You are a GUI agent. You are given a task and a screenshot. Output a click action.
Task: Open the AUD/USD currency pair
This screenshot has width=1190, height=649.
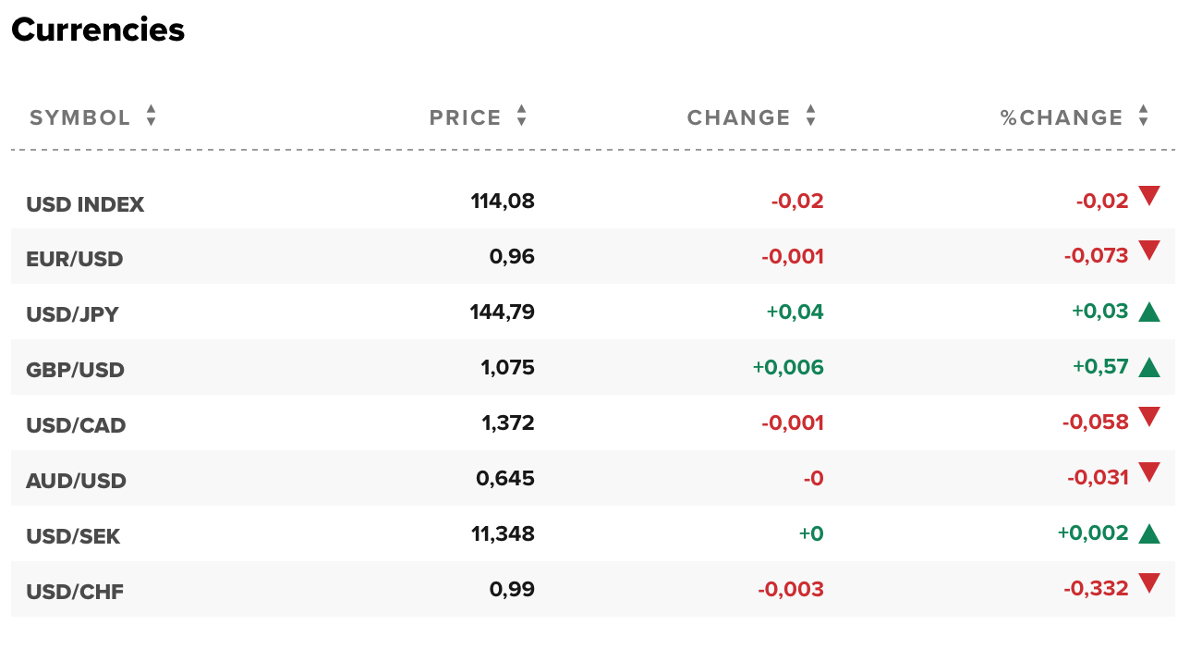tap(76, 481)
